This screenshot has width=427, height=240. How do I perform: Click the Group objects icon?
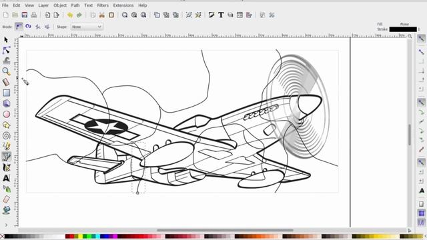[189, 15]
